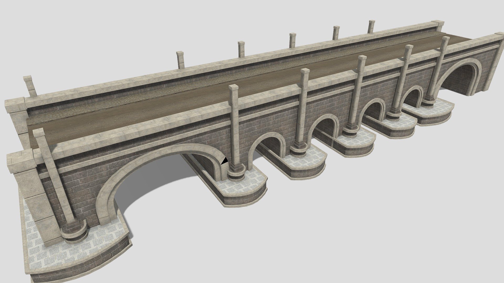Select the paved abutment at the bottom-left corner
Screen dimensions: 504x283
point(66,249)
